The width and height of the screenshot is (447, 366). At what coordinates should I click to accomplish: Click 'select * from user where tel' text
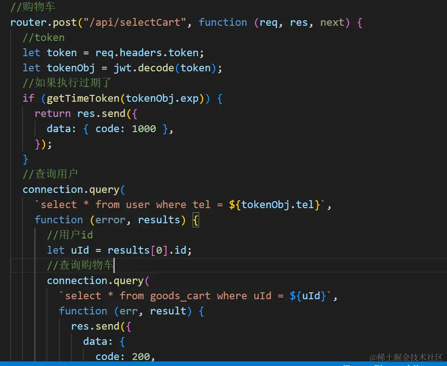coord(125,205)
